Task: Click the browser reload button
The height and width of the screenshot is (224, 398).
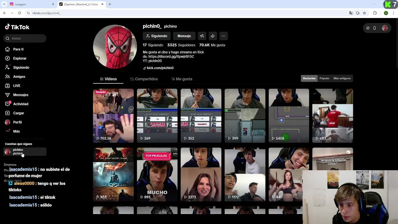Action: (19, 13)
